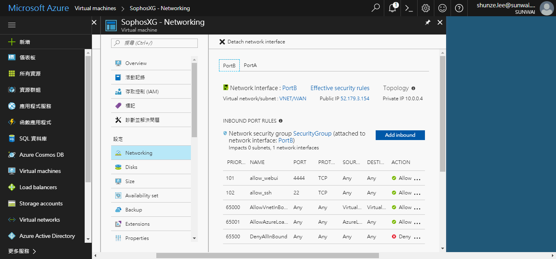Open options ellipsis for rule 65001
Viewport: 556px width, 259px height.
click(417, 222)
